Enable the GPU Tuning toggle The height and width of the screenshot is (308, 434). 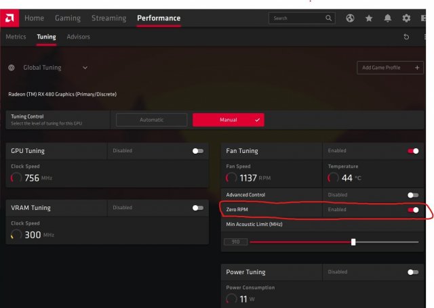(x=197, y=151)
